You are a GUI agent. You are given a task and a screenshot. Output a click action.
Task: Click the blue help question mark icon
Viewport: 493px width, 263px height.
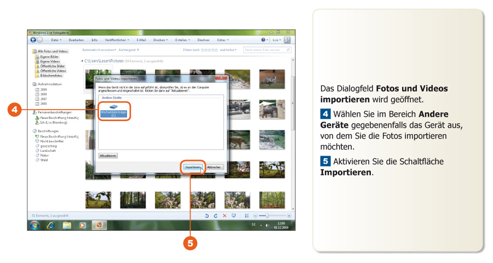(263, 40)
